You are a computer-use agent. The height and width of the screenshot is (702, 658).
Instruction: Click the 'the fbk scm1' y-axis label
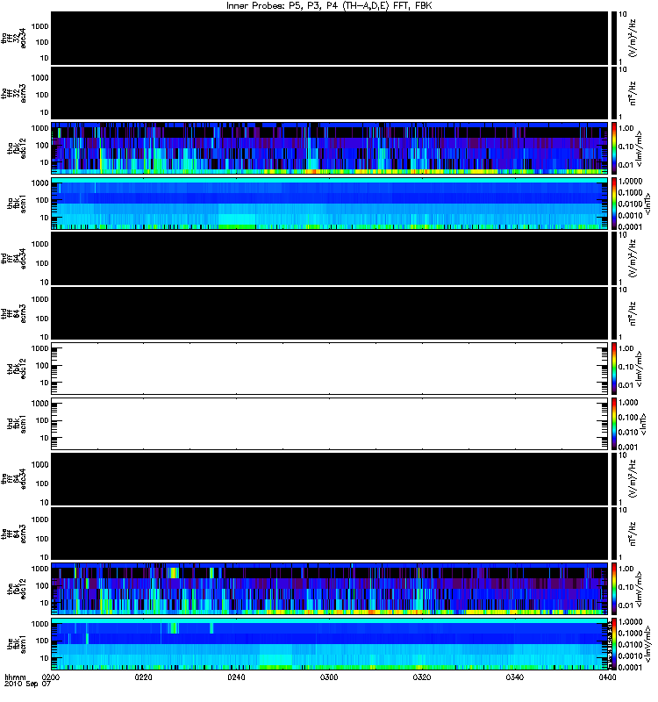coord(17,644)
